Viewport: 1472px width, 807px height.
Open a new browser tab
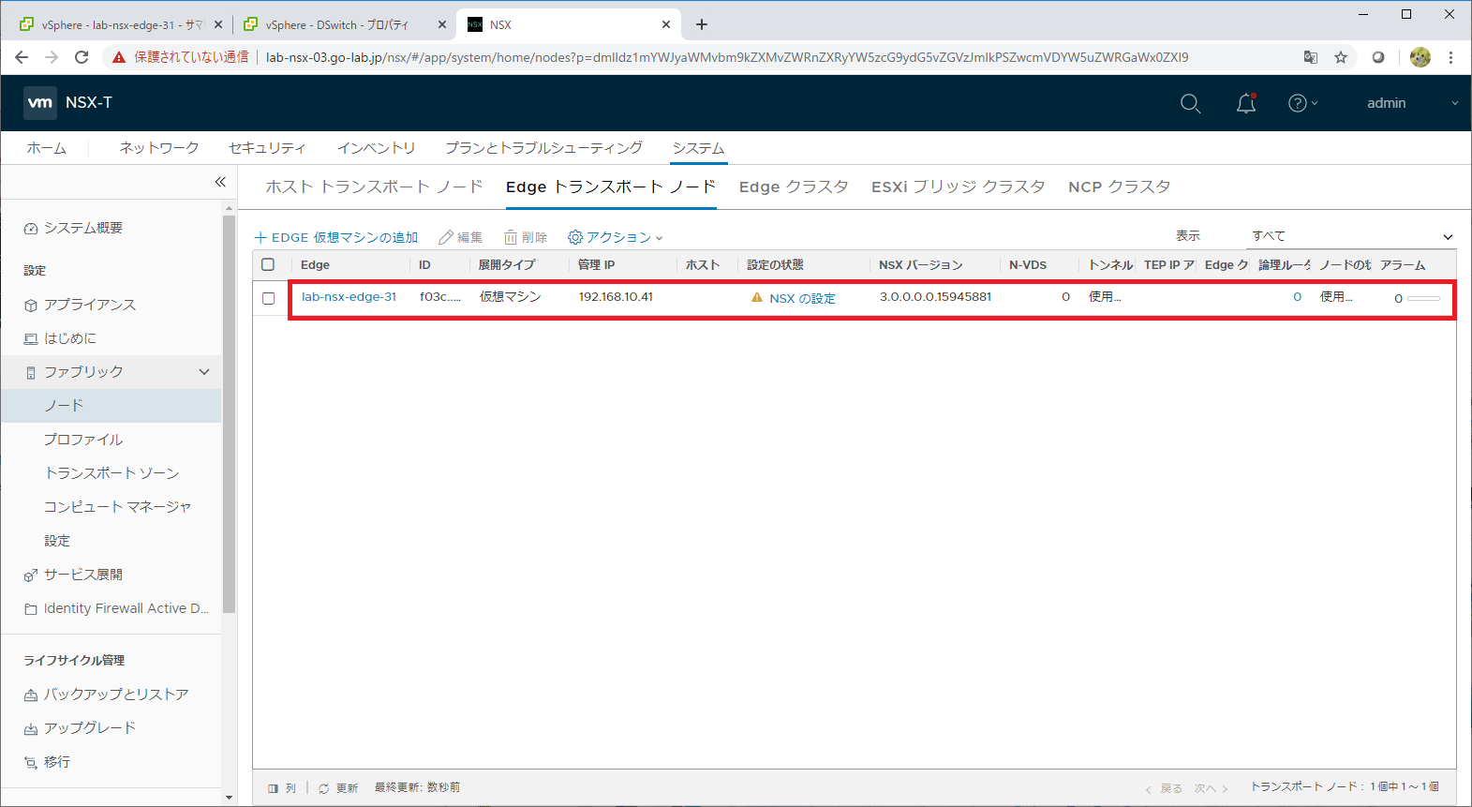[702, 24]
